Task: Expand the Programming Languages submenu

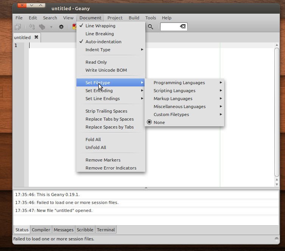Action: 179,83
